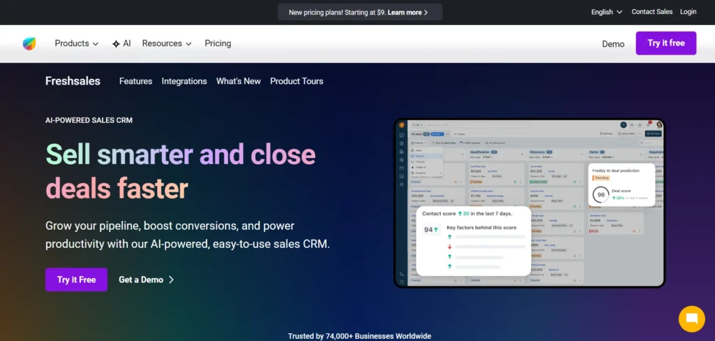Click the red down arrow in score factors
This screenshot has height=341, width=715.
pyautogui.click(x=449, y=247)
